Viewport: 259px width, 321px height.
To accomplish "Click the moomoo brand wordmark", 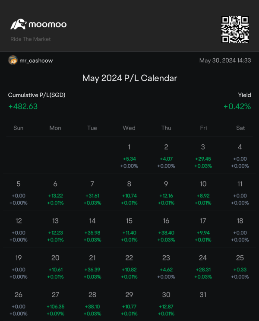I will pyautogui.click(x=47, y=24).
